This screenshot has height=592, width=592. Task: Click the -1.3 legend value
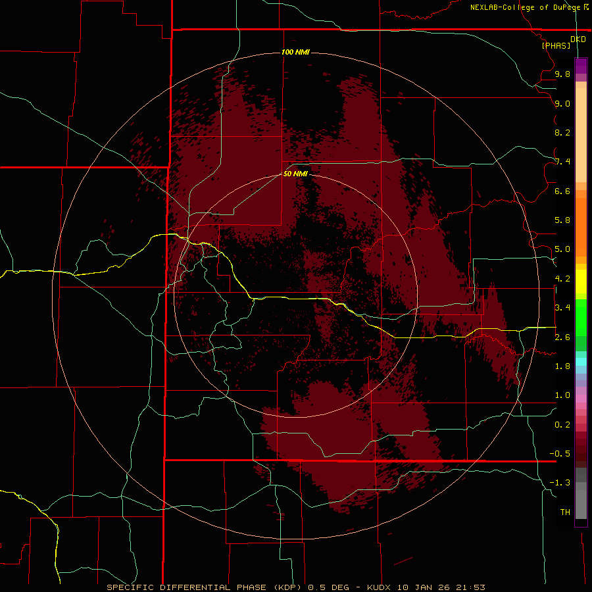(x=560, y=483)
